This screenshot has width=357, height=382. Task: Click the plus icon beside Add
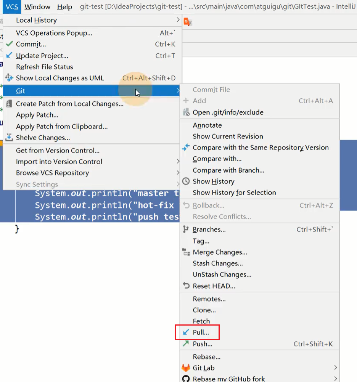186,100
